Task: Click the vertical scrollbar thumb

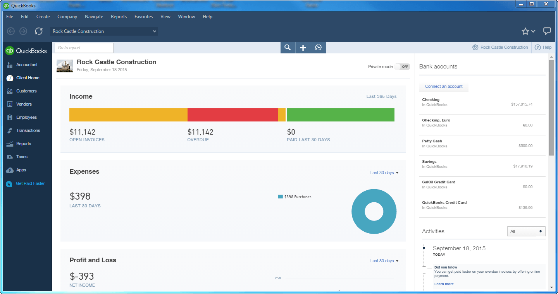Action: (x=551, y=108)
